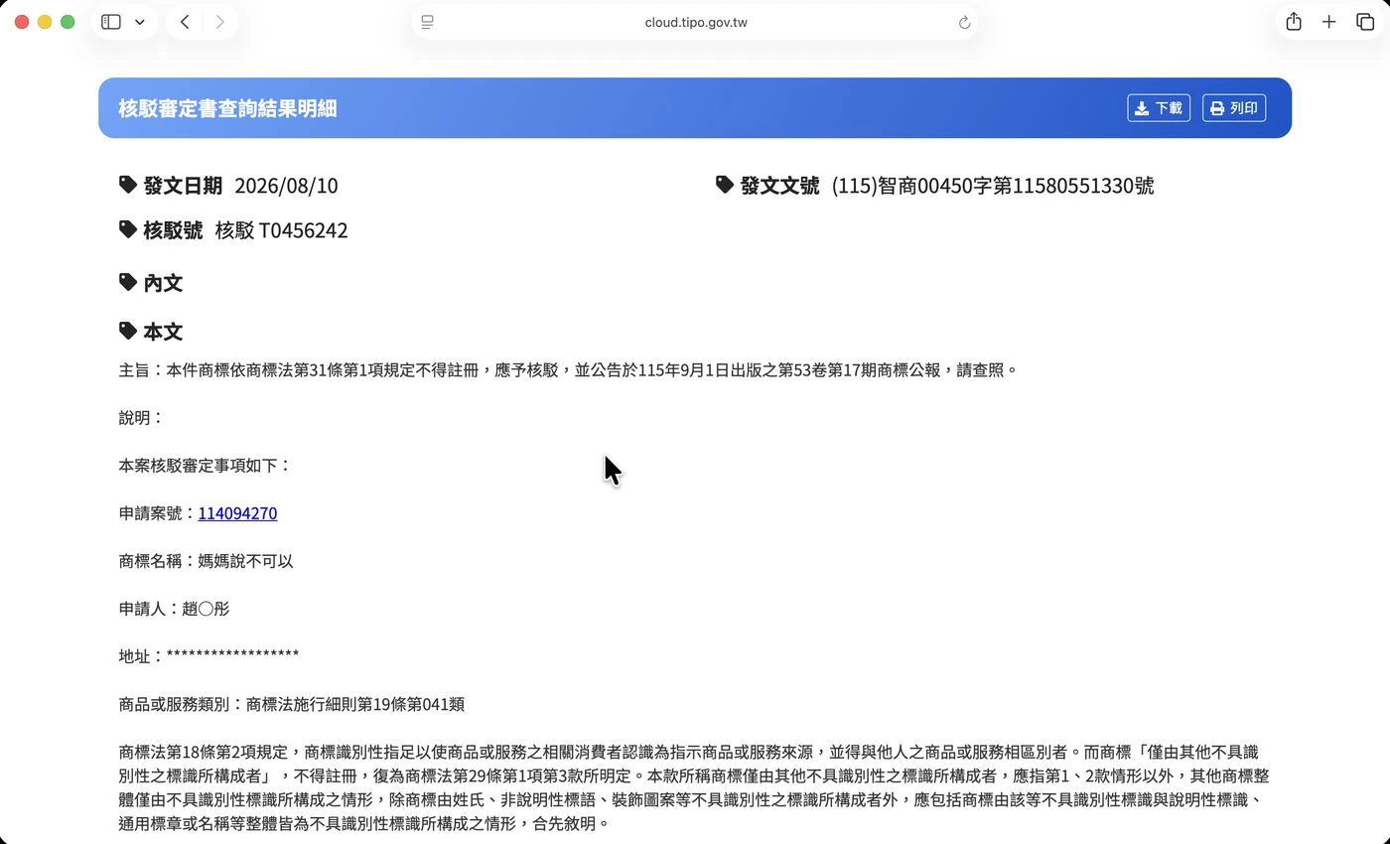The height and width of the screenshot is (844, 1390).
Task: Click the masked address asterisks
Action: point(232,655)
